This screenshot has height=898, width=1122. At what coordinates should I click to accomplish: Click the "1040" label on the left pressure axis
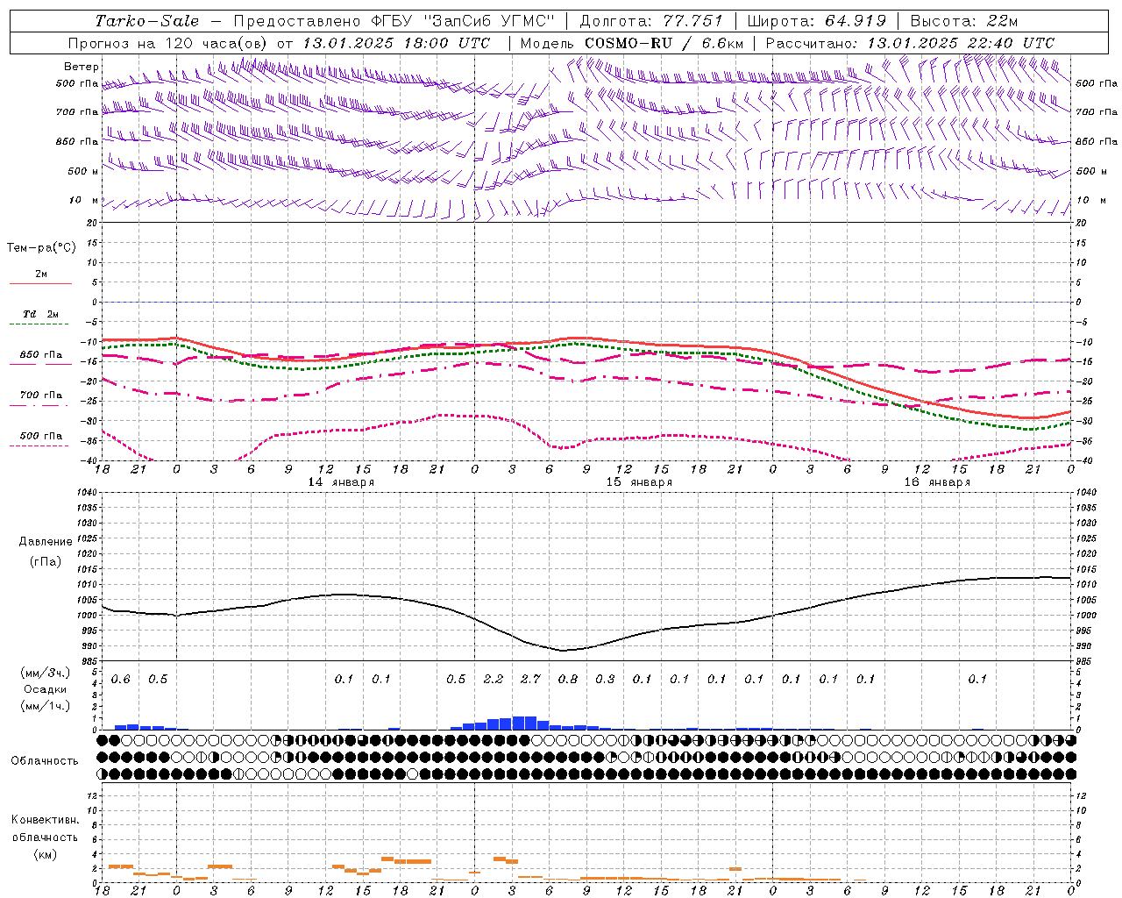pos(86,493)
